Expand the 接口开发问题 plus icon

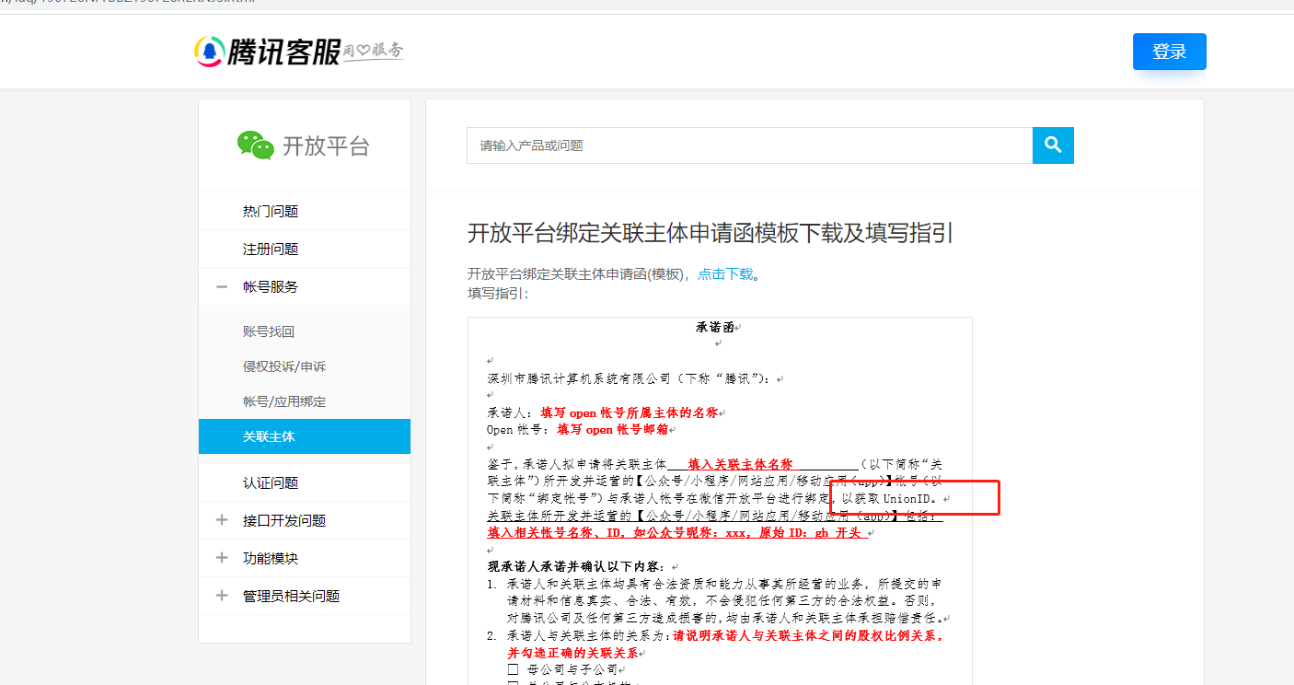(x=221, y=520)
